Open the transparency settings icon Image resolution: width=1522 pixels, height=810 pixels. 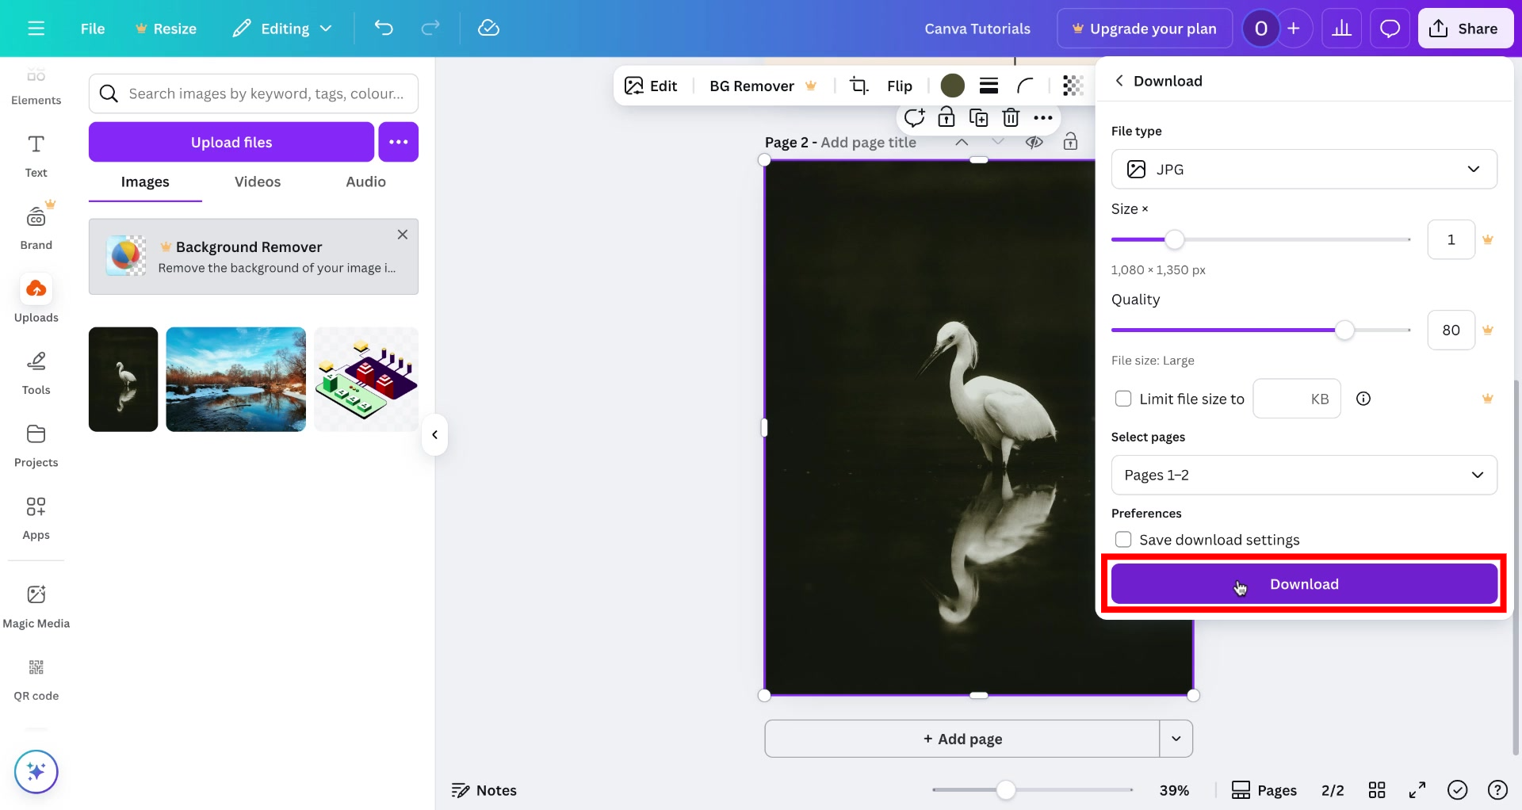coord(1073,85)
